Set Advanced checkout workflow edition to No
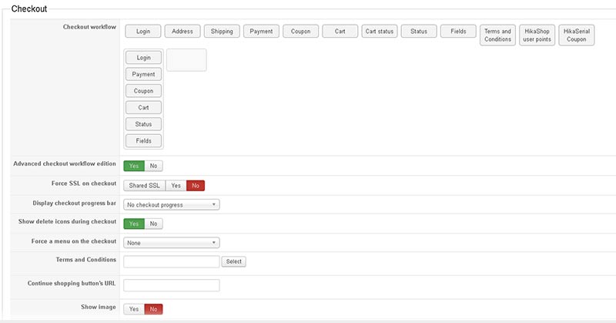This screenshot has height=323, width=616. click(x=153, y=166)
